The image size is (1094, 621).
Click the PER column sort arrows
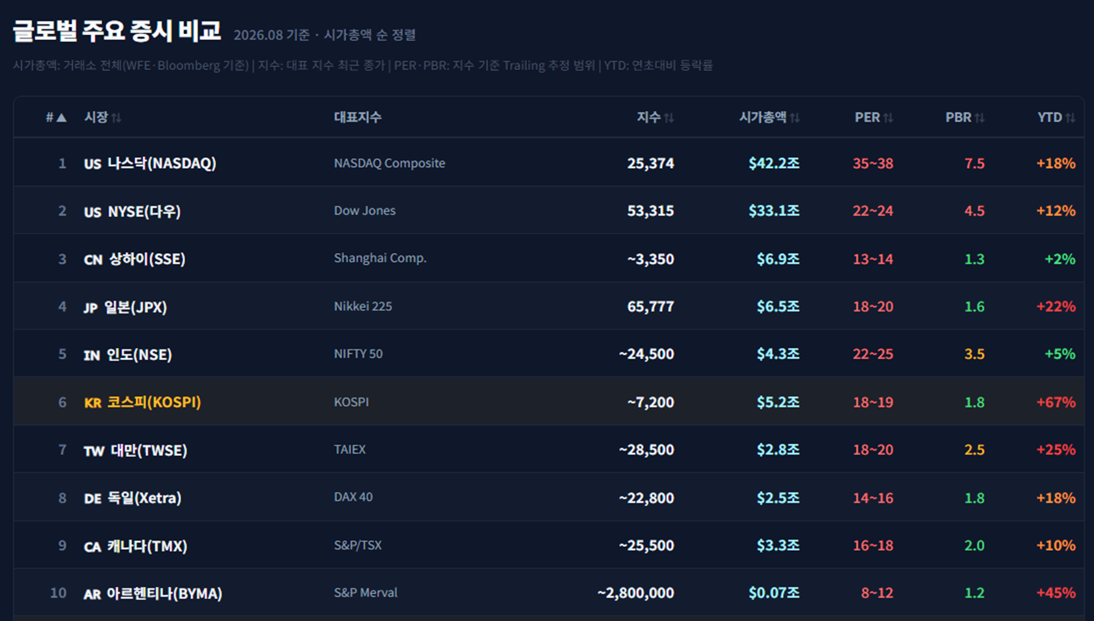[x=888, y=118]
